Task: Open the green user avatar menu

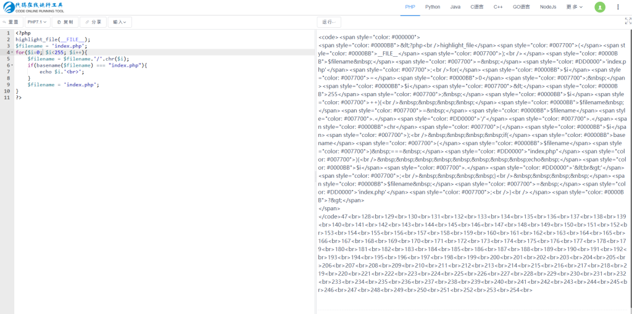Action: [599, 7]
